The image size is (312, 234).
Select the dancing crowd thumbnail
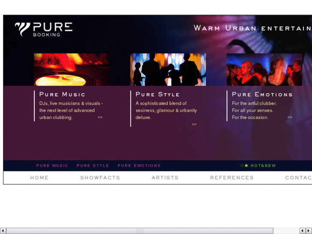point(264,70)
